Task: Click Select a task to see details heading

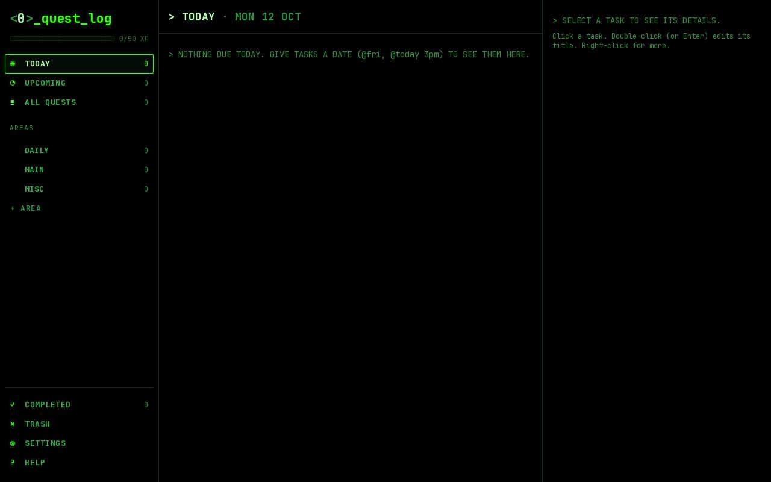Action: pyautogui.click(x=637, y=21)
